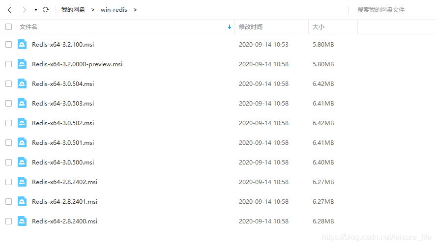
Task: Sort by 大小 column
Action: [x=319, y=27]
